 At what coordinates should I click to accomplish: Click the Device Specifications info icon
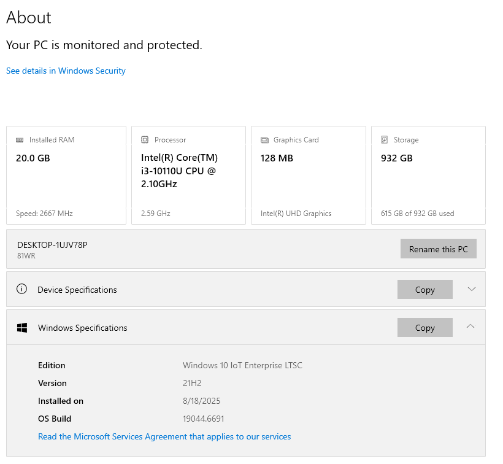[x=21, y=289]
